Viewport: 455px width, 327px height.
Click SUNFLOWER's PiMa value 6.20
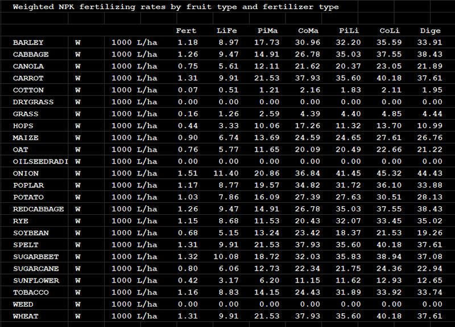point(268,280)
